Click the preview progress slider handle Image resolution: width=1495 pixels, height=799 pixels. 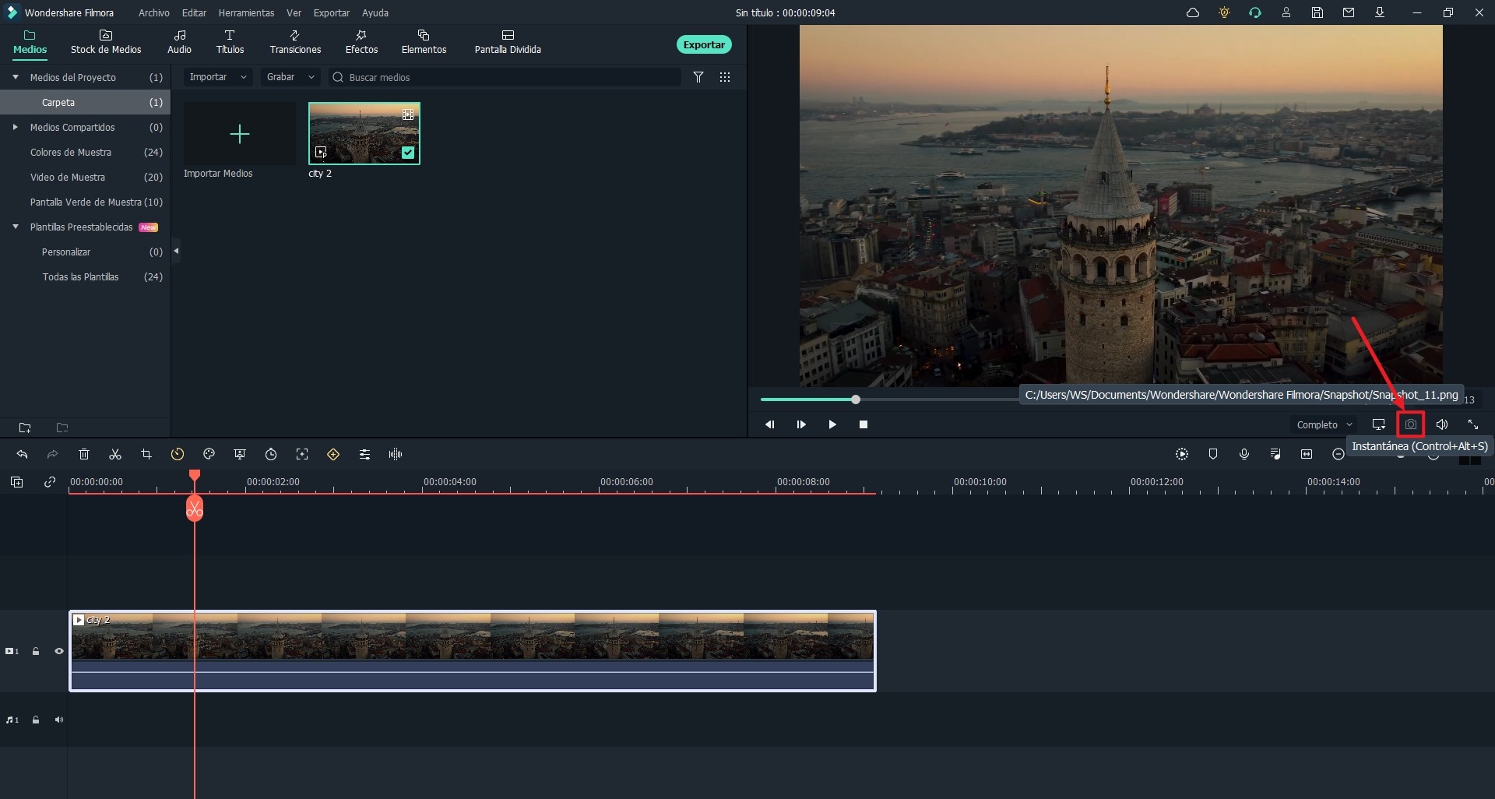coord(856,399)
